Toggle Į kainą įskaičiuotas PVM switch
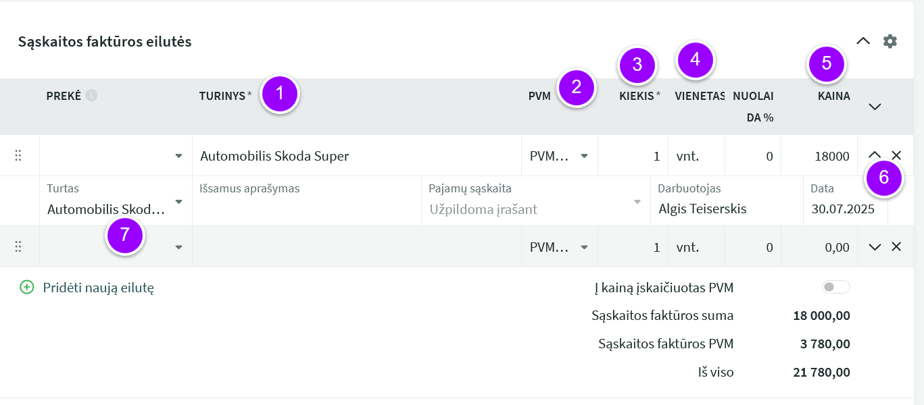The width and height of the screenshot is (924, 405). (835, 288)
